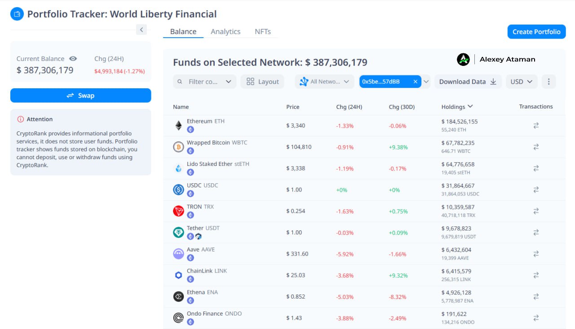Image resolution: width=575 pixels, height=329 pixels.
Task: Click the Chg (30D) column header
Action: [x=402, y=107]
